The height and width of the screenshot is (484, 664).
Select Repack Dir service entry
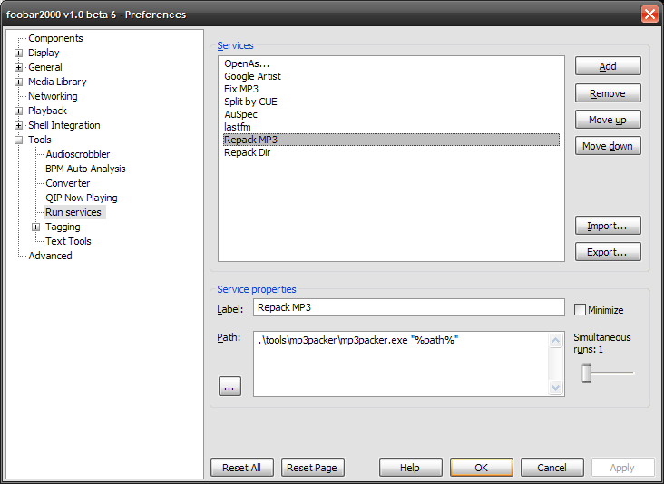coord(391,152)
